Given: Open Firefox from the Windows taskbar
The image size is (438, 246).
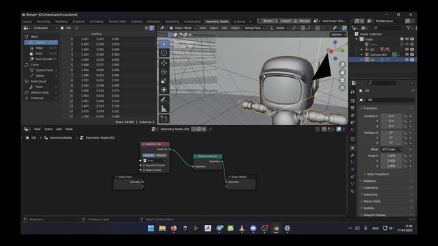Looking at the screenshot, I should click(174, 228).
